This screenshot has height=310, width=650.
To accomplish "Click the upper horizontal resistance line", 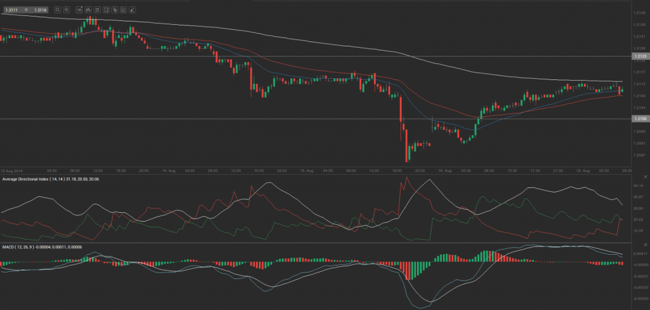I will click(317, 57).
